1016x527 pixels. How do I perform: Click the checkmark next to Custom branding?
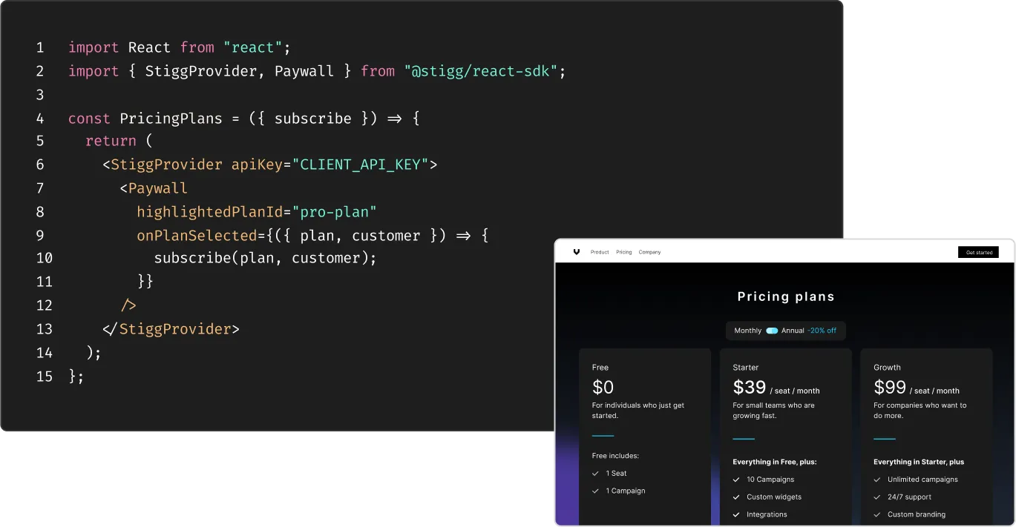pyautogui.click(x=877, y=514)
